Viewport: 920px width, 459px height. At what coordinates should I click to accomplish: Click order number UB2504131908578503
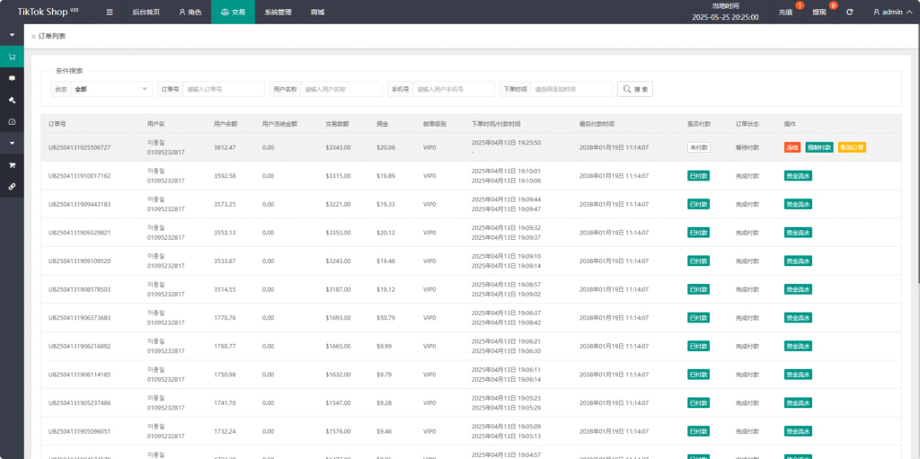pyautogui.click(x=79, y=289)
